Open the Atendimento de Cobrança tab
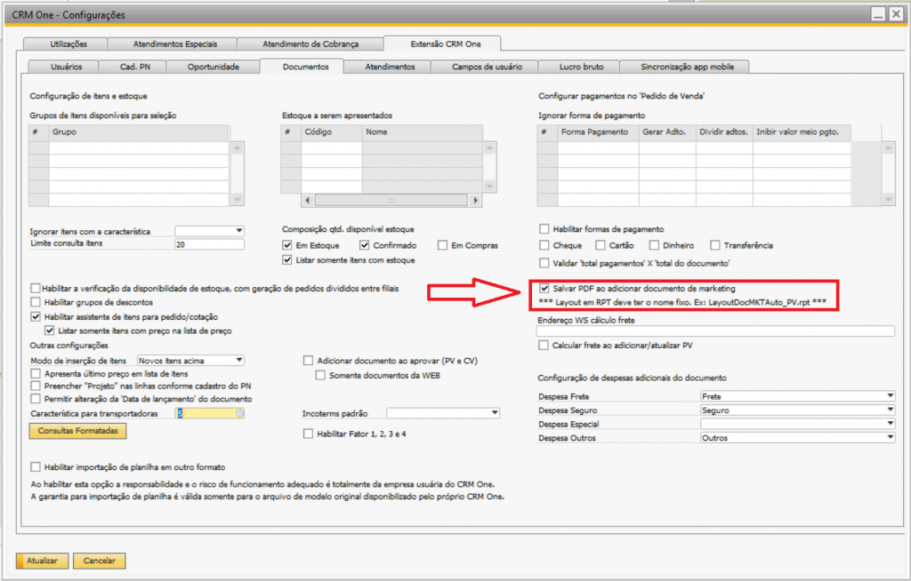 coord(304,44)
